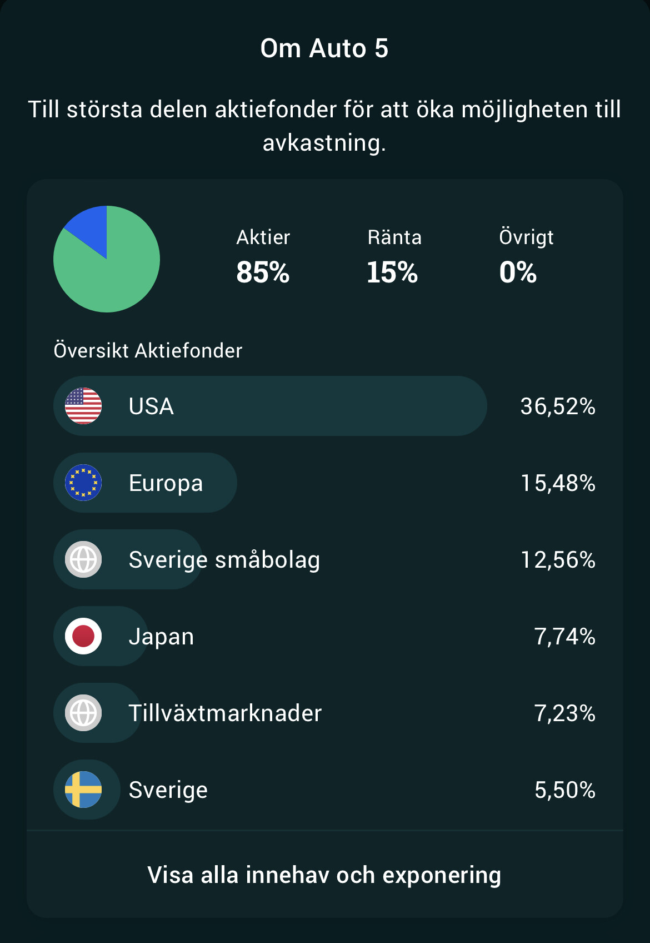Click the Ränta 15% value
650x943 pixels.
pos(392,272)
